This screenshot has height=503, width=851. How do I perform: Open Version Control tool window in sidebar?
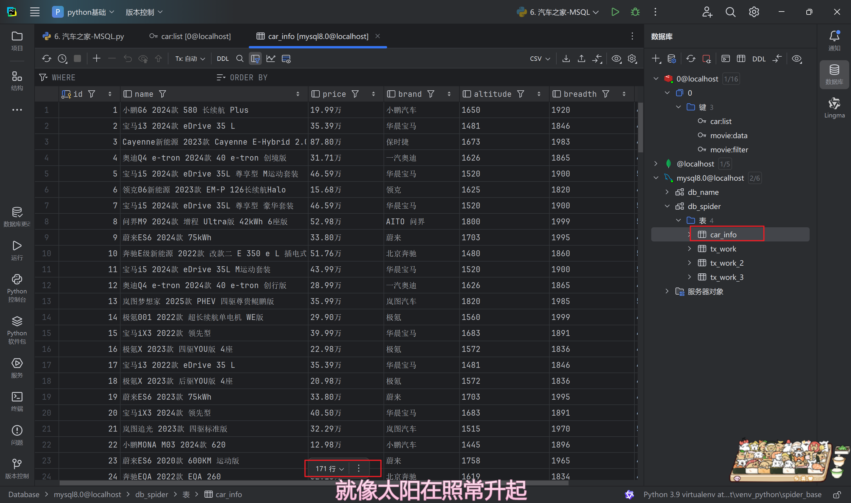(17, 468)
